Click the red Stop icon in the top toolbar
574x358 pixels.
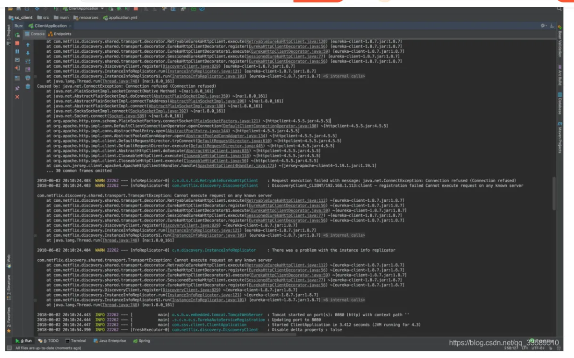[x=136, y=9]
